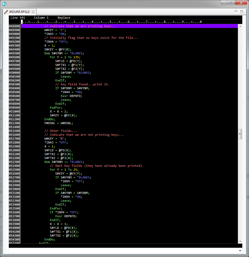Click the line *IN99 = *ON;
The image size is (249, 257).
(71, 197)
